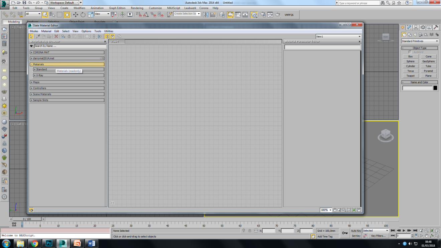Image resolution: width=441 pixels, height=248 pixels.
Task: Open Slate Utilities menu
Action: (109, 31)
